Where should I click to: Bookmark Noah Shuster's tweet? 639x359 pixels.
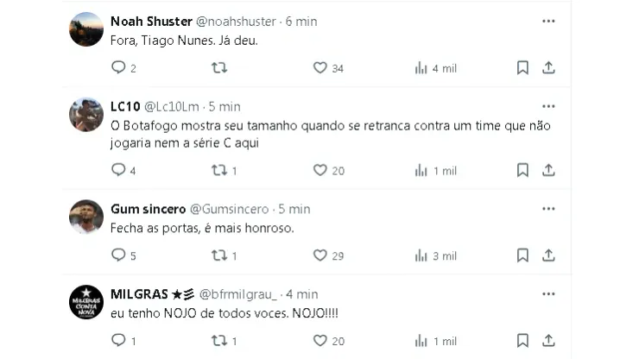522,68
